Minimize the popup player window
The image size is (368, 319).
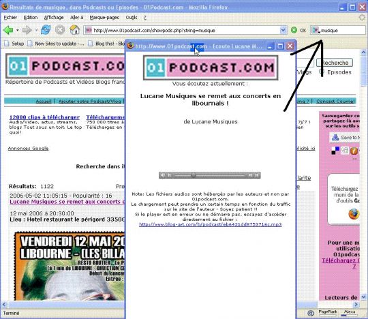270,46
